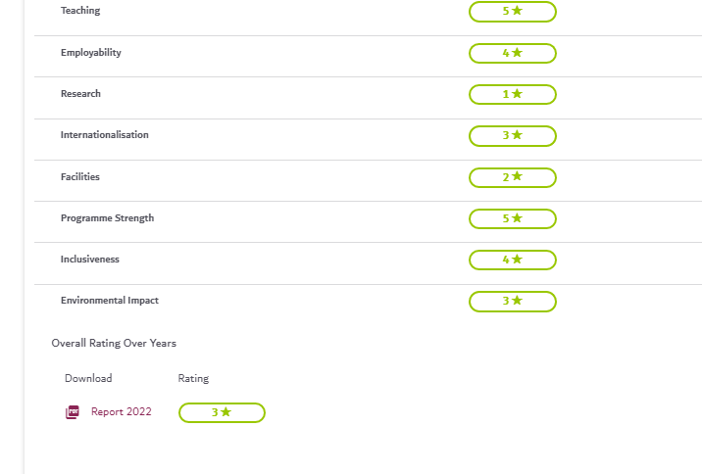
Task: Click the Inclusiveness category label
Action: [x=90, y=260]
